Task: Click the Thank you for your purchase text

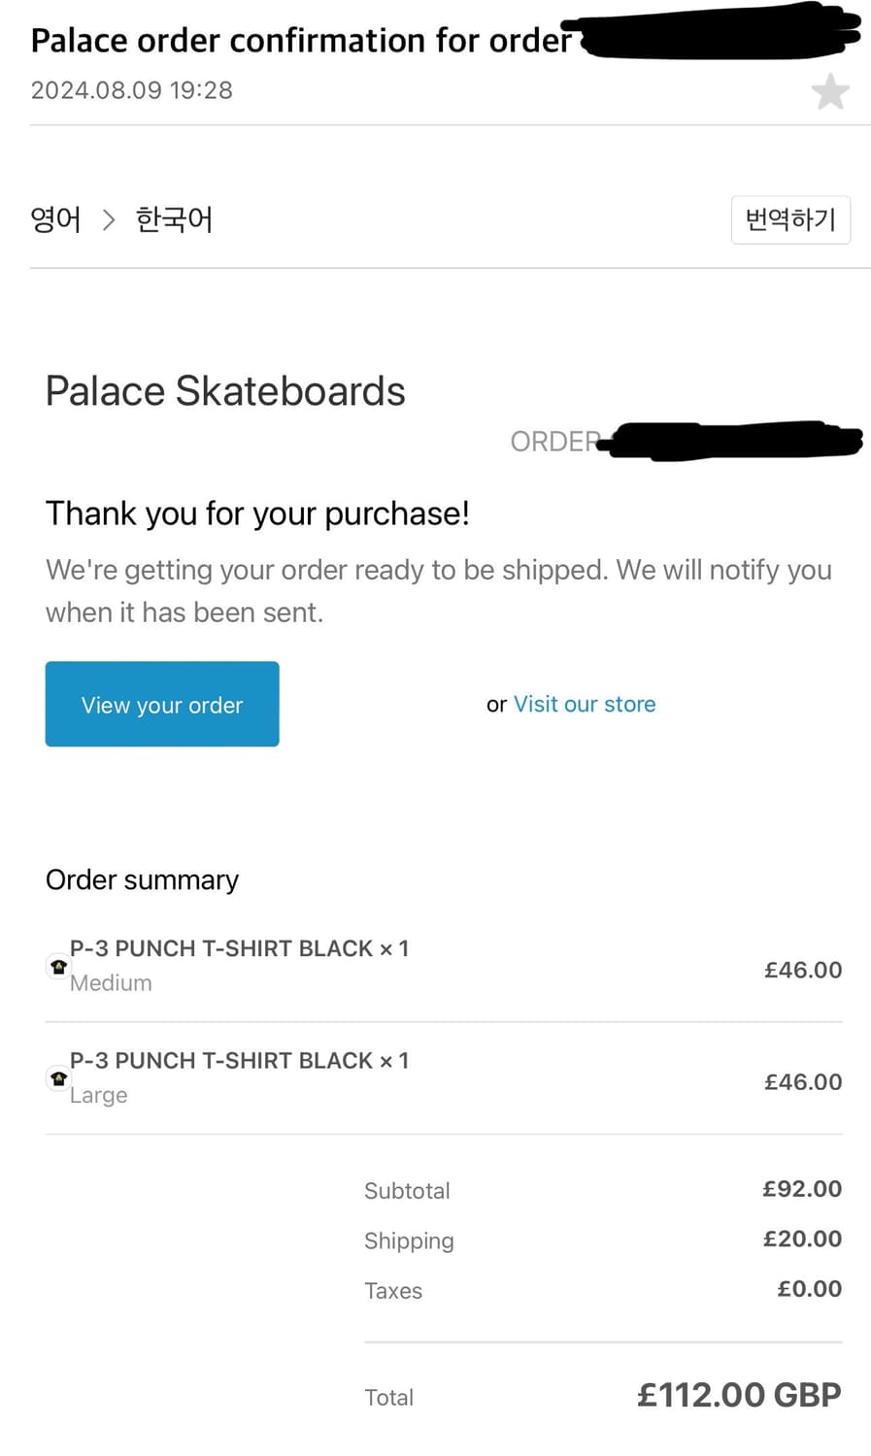Action: [257, 513]
